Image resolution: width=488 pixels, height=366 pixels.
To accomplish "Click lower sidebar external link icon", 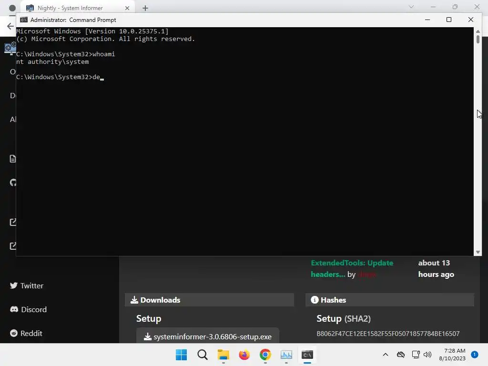I will pyautogui.click(x=13, y=246).
